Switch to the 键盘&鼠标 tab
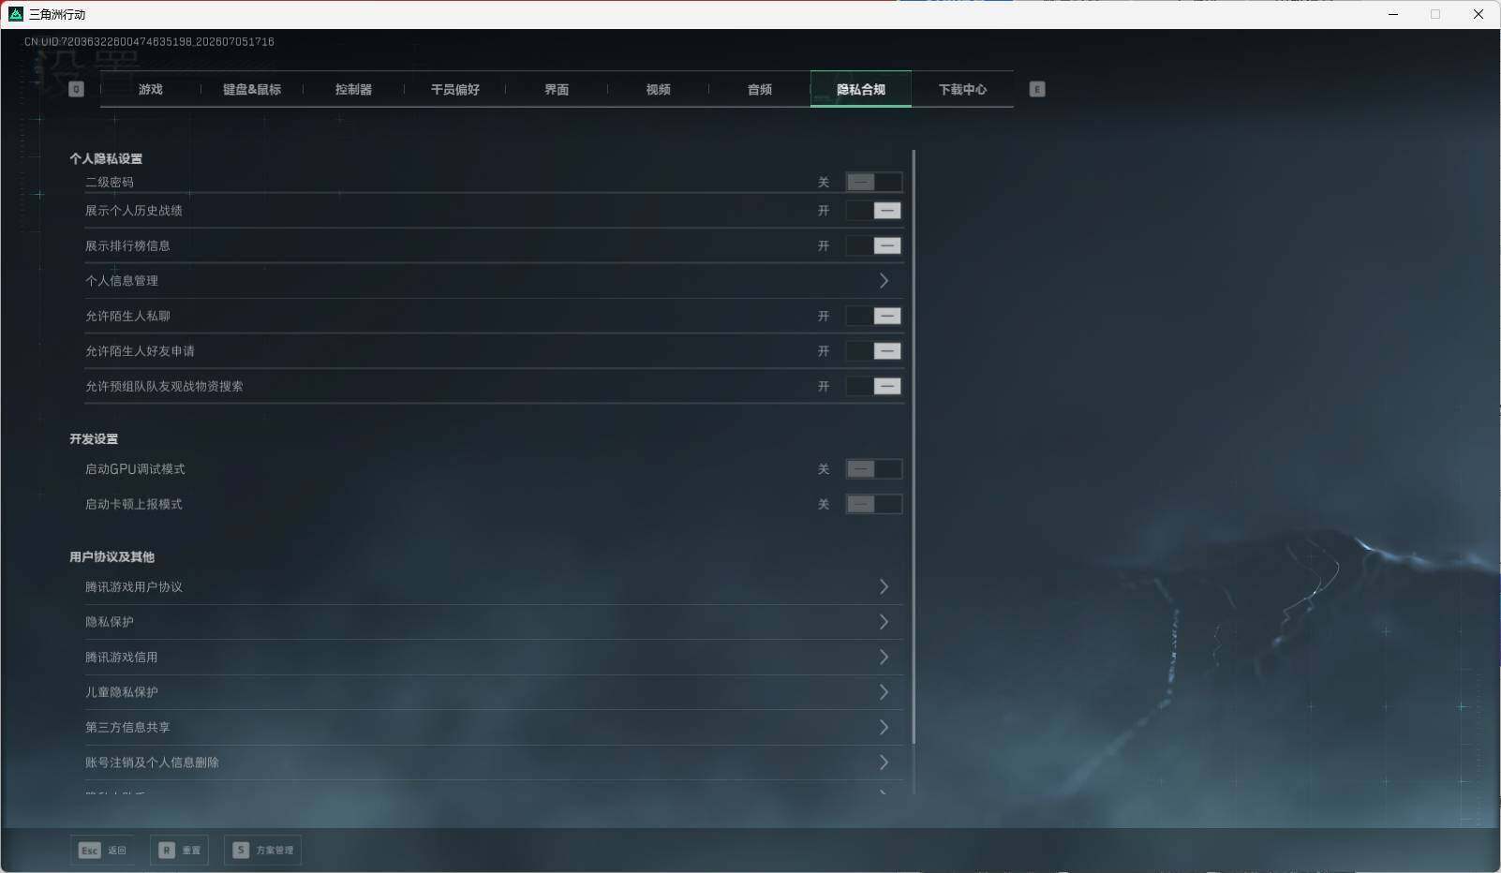 pyautogui.click(x=252, y=89)
